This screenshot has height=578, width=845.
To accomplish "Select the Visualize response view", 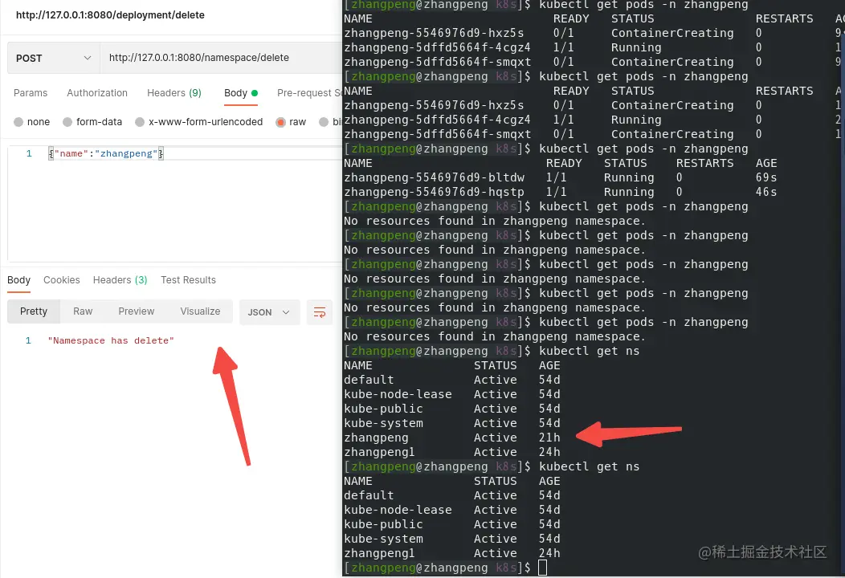I will [x=200, y=311].
